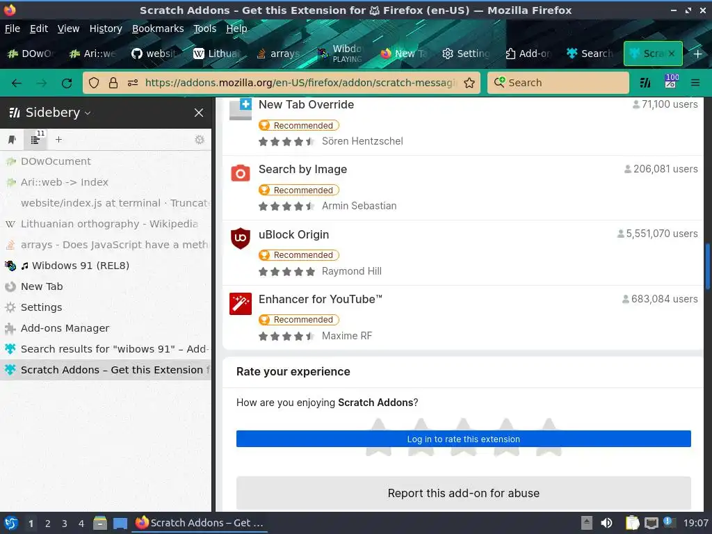This screenshot has height=534, width=712.
Task: Switch to the Settings browser tab
Action: coord(465,54)
